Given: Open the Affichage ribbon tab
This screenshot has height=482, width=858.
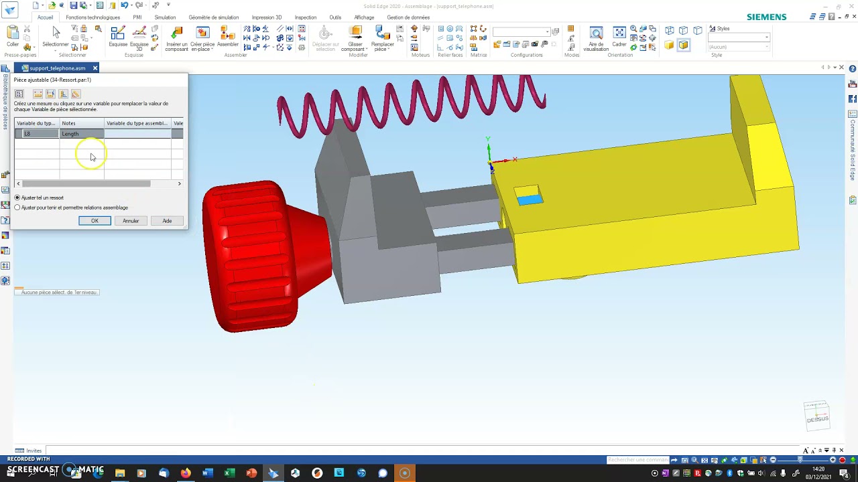Looking at the screenshot, I should tap(364, 17).
